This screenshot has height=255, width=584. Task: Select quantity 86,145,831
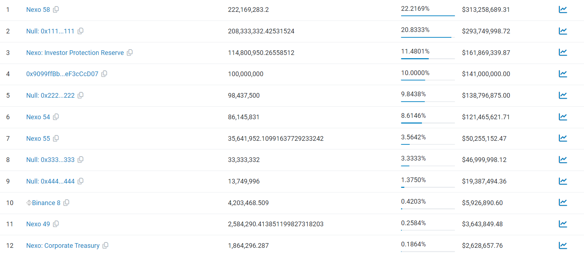(244, 117)
